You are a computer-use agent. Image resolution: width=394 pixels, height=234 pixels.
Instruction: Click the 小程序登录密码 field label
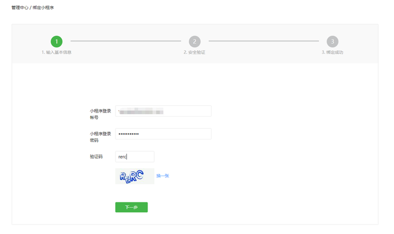click(x=100, y=137)
